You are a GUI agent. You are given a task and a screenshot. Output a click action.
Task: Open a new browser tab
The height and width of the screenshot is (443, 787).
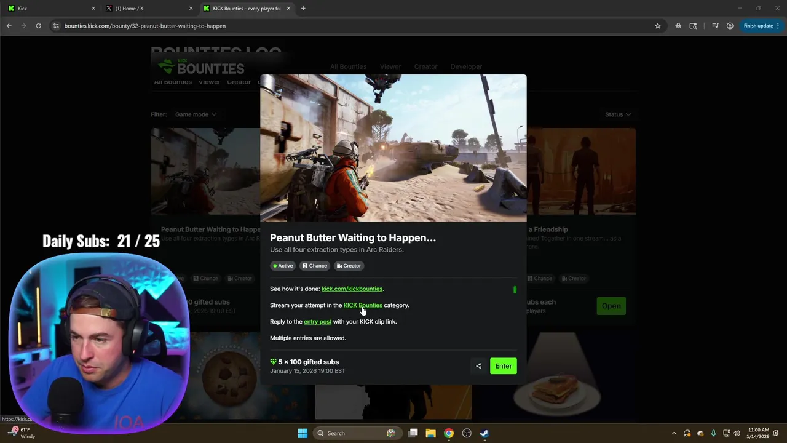coord(303,9)
